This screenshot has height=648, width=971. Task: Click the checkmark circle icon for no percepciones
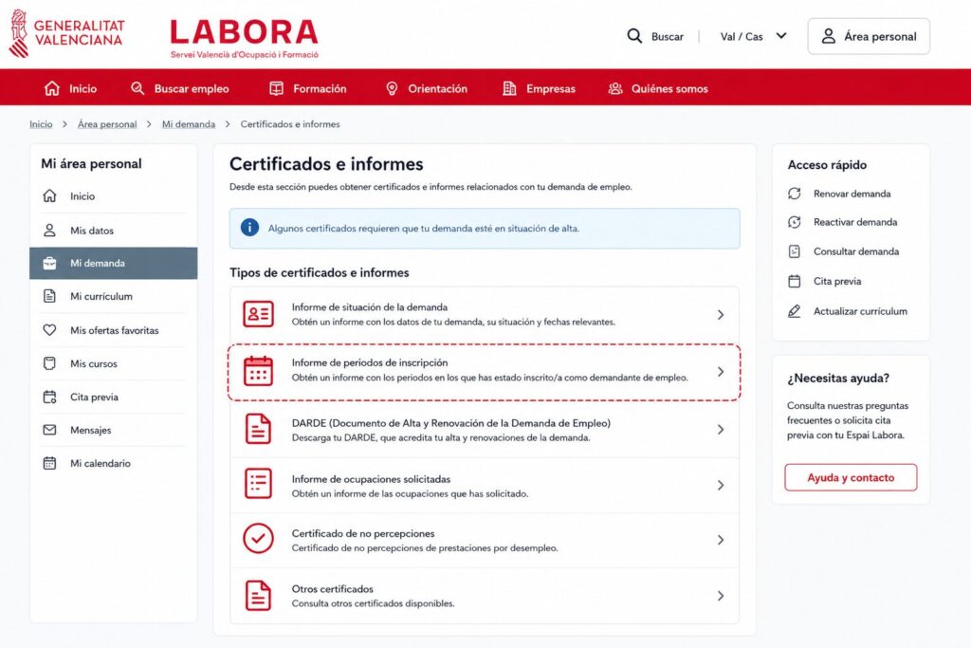258,538
